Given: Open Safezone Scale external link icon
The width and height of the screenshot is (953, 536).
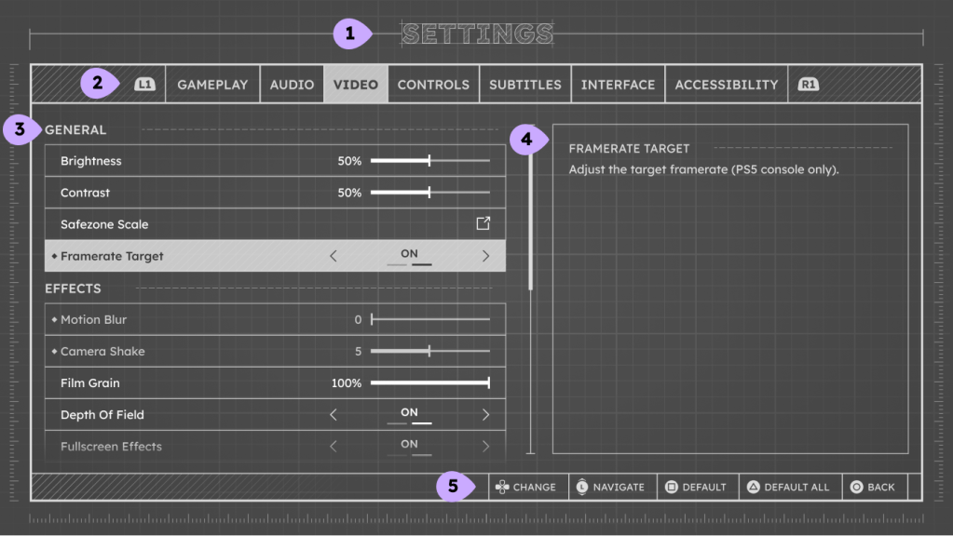Looking at the screenshot, I should pyautogui.click(x=483, y=223).
